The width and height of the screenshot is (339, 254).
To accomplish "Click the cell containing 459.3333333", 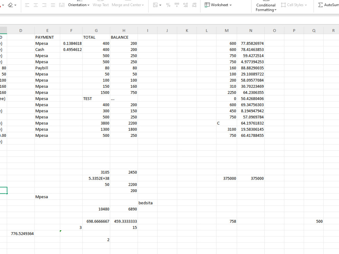I will (124, 221).
